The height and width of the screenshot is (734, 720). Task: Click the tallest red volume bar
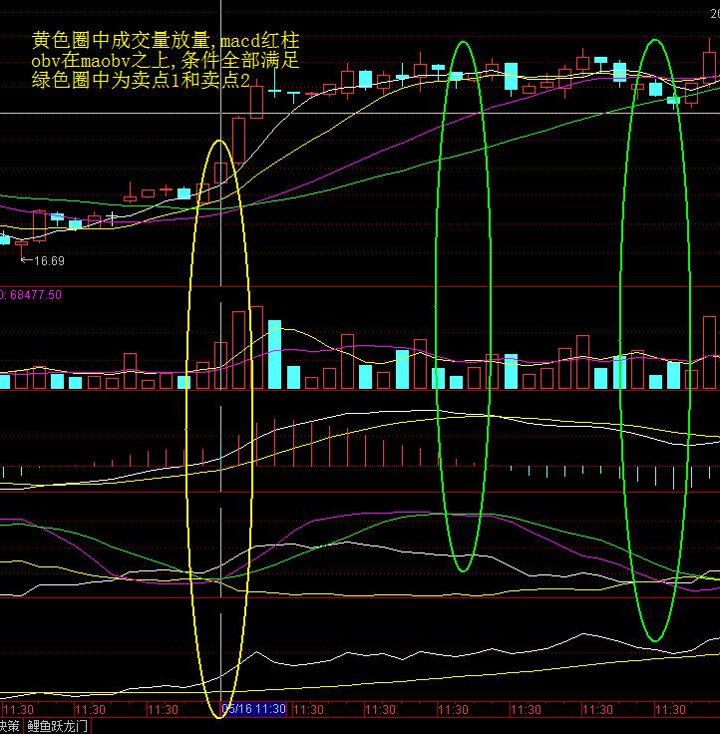coord(256,347)
